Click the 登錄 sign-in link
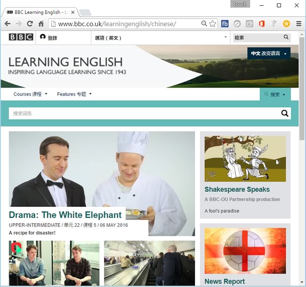Screen dimensions: 306x287 coord(49,38)
